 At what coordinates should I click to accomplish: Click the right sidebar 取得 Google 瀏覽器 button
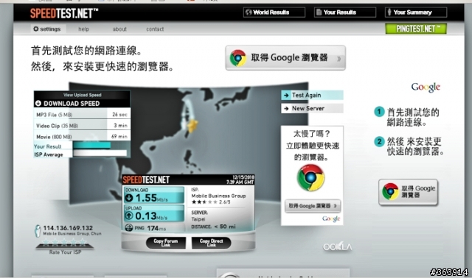[408, 192]
